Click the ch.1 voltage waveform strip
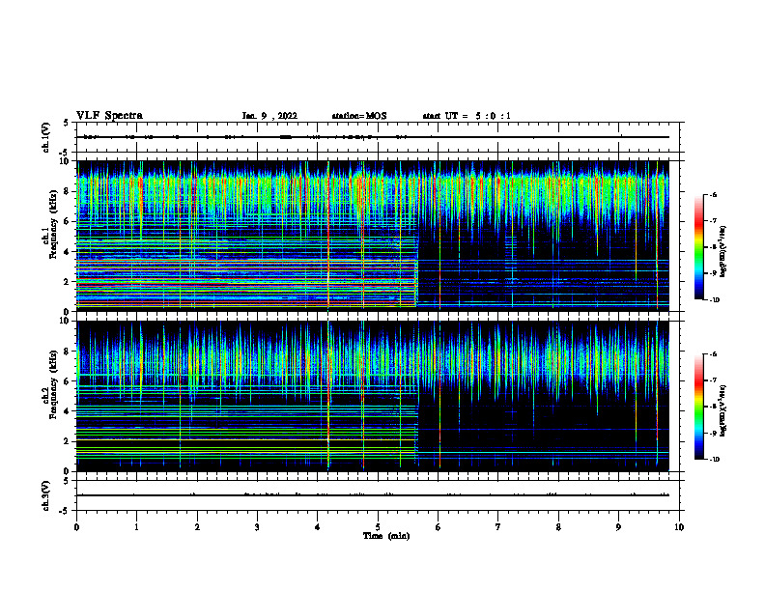765x591 pixels. coord(380,137)
